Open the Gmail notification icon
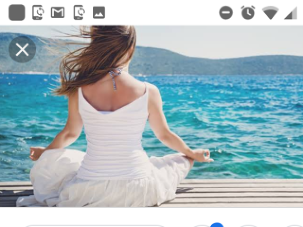The height and width of the screenshot is (227, 303). (x=58, y=12)
